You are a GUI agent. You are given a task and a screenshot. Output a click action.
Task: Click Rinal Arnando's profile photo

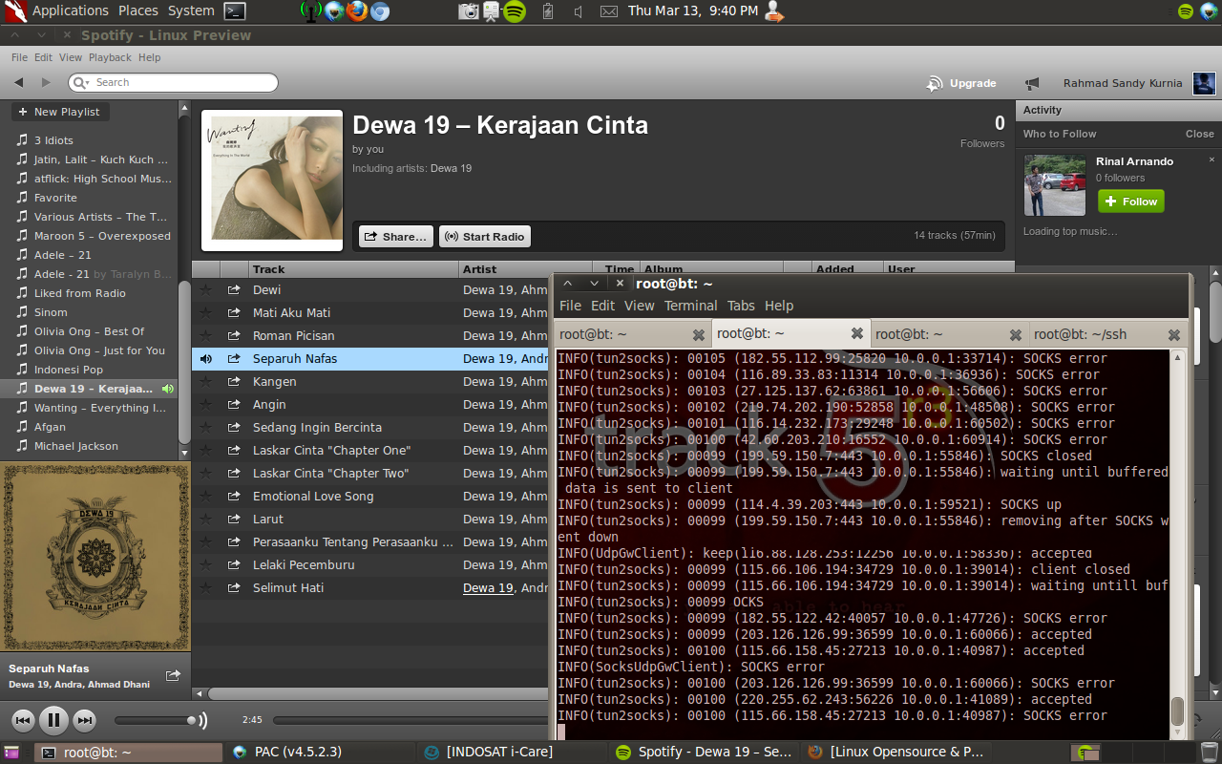pos(1055,185)
